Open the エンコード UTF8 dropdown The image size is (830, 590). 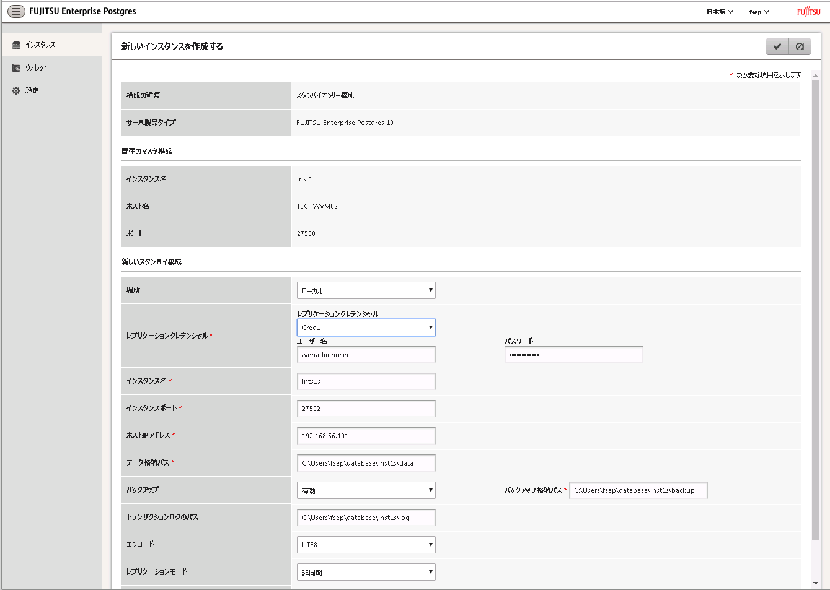(366, 545)
